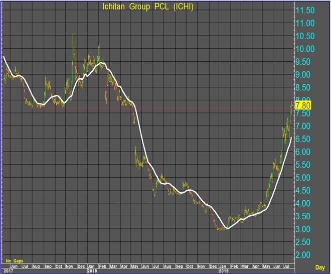Select the 7.50 price axis label
Viewport: 331px width, 274px height.
point(303,113)
